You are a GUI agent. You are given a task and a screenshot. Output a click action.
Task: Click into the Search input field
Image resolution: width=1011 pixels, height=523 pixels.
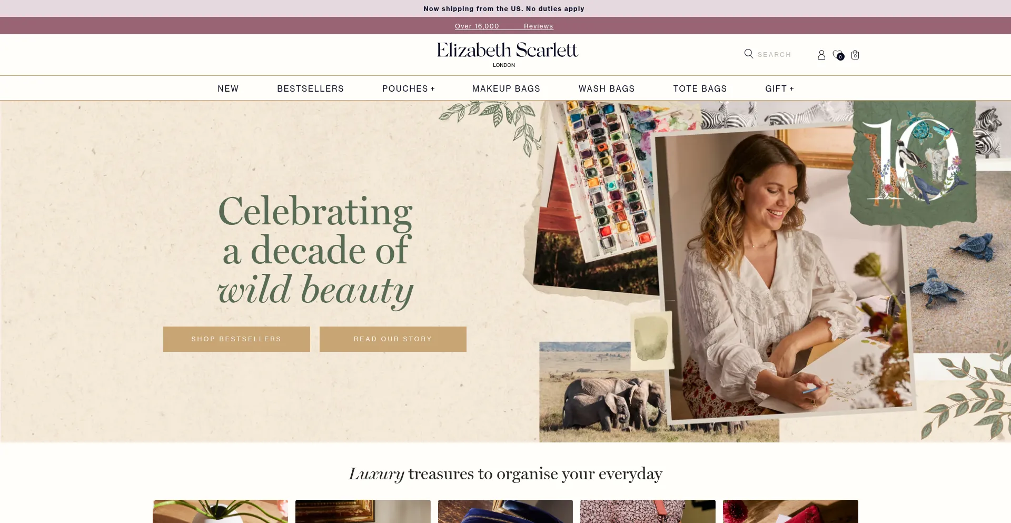pyautogui.click(x=774, y=54)
